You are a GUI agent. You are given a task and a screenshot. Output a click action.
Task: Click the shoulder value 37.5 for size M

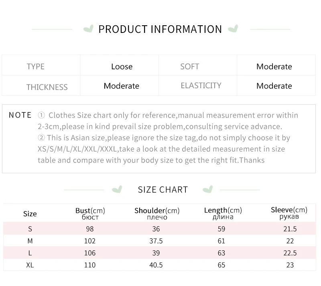tap(156, 241)
